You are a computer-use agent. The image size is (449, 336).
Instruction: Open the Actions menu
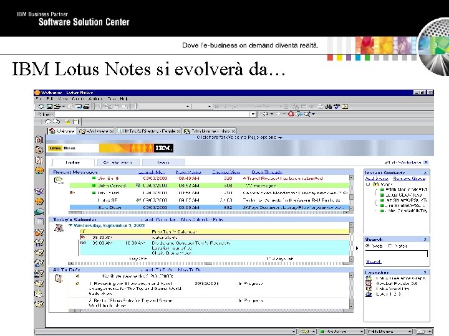click(95, 99)
